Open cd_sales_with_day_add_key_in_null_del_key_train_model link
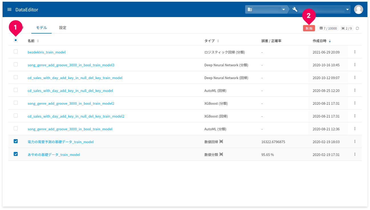The height and width of the screenshot is (210, 370). [x=75, y=78]
